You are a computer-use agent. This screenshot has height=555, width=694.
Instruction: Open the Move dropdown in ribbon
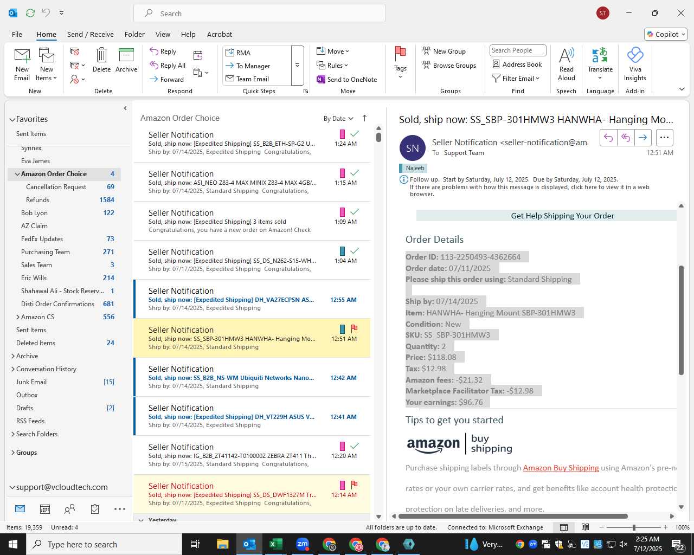pos(333,51)
